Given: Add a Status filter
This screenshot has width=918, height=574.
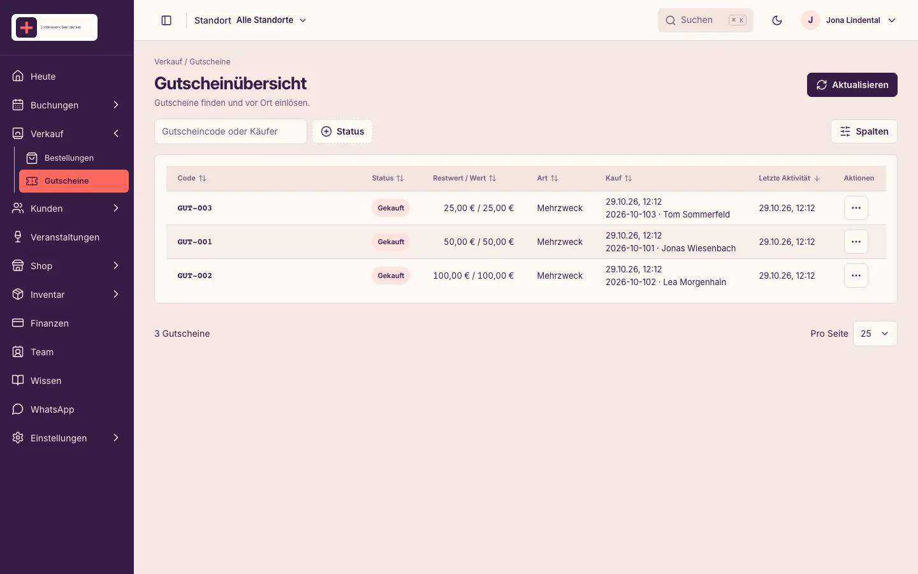Looking at the screenshot, I should (342, 131).
